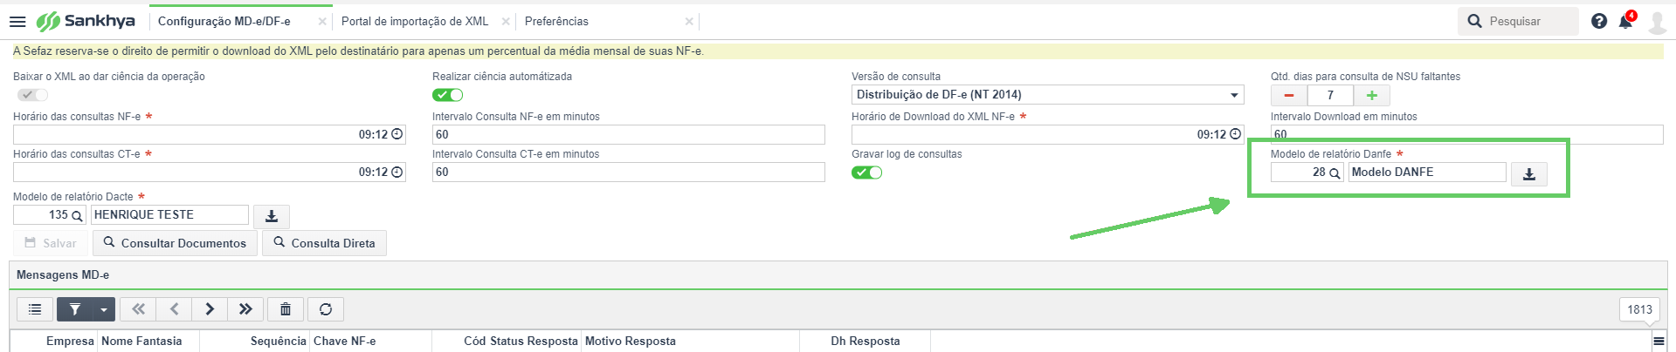Open the filter funnel button
1676x352 pixels.
(x=75, y=309)
